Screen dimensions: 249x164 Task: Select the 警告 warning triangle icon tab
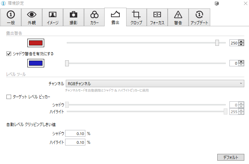coord(178,15)
